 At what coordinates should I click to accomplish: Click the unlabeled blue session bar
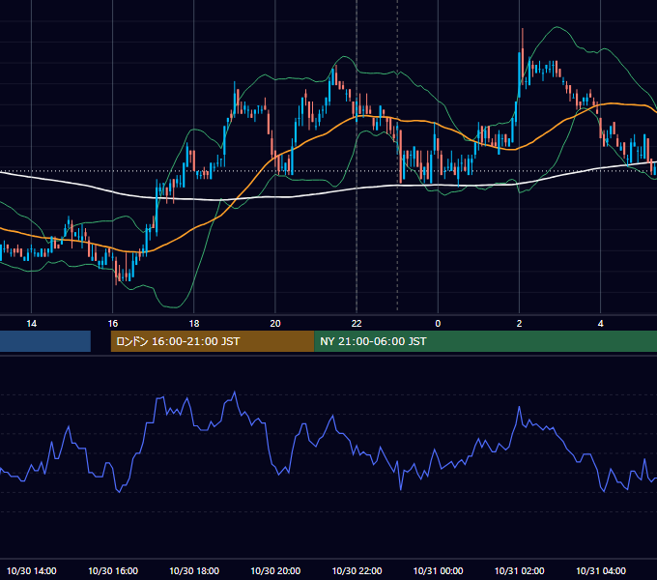point(45,341)
